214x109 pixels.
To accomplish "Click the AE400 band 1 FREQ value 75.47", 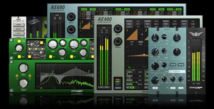I will [x=138, y=24].
